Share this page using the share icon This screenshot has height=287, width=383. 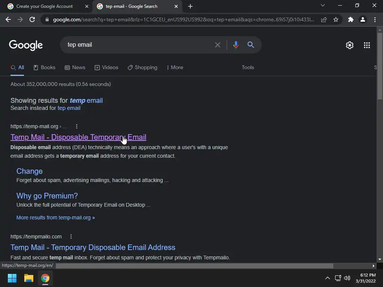point(324,19)
